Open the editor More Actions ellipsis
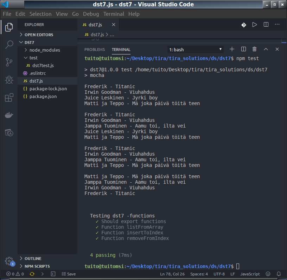This screenshot has width=287, height=280. 277,24
